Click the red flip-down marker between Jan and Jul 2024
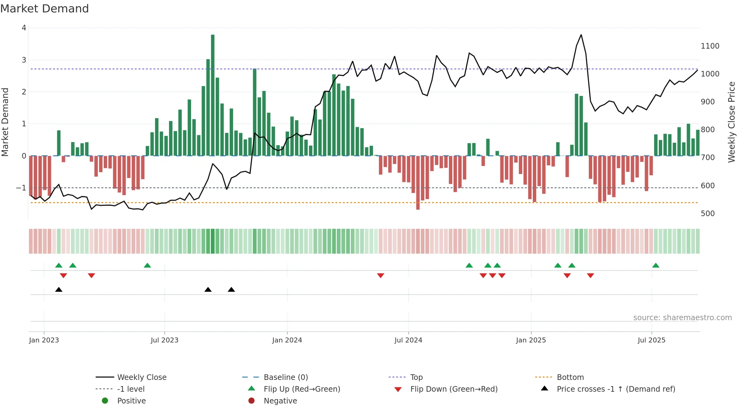 tap(380, 276)
